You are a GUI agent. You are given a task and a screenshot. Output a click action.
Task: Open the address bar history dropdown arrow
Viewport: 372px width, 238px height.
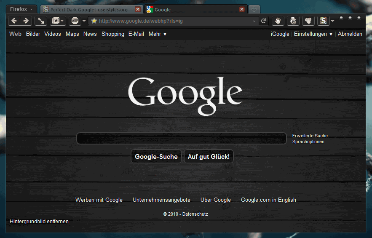[254, 21]
